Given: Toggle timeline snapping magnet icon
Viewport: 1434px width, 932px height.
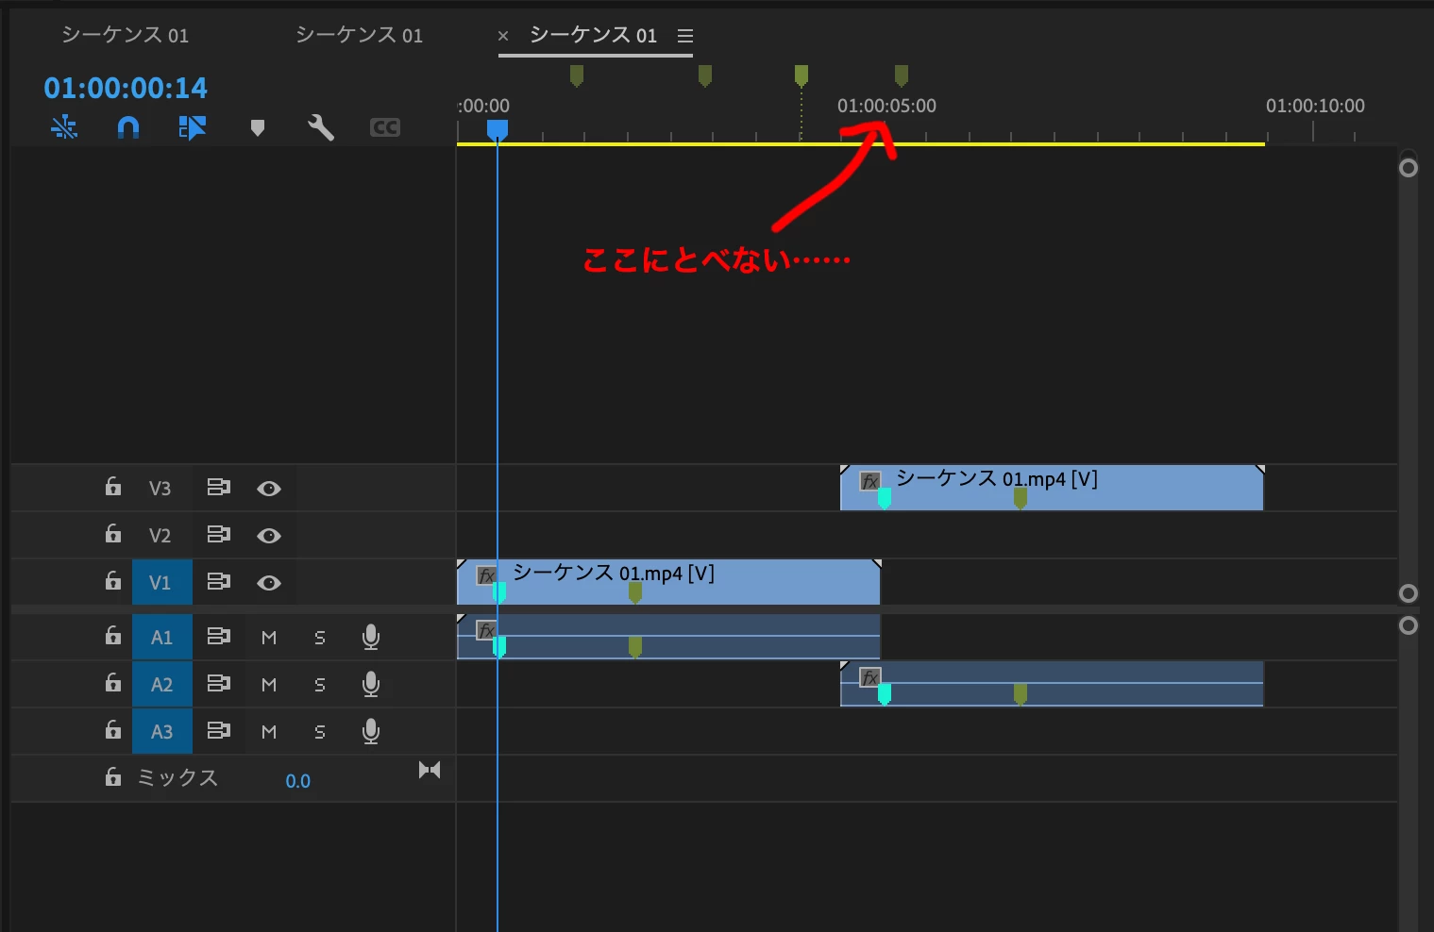Looking at the screenshot, I should 128,127.
